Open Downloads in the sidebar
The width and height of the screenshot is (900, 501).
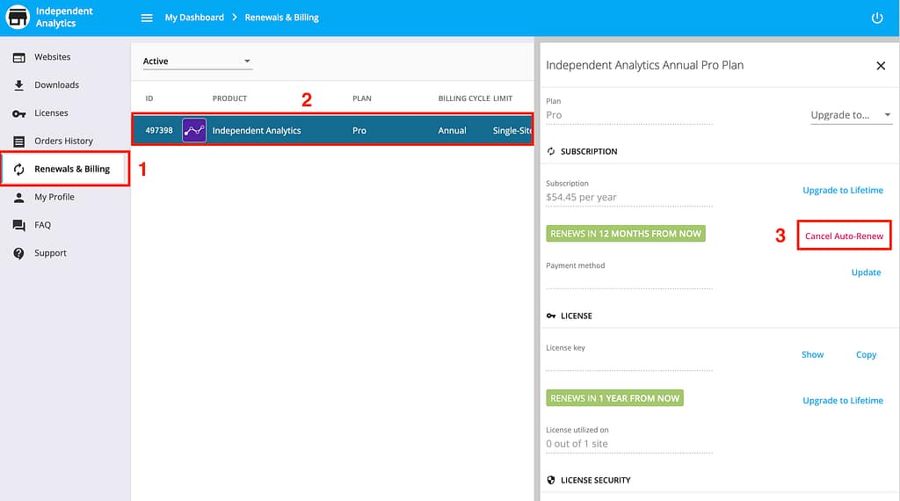(x=56, y=85)
